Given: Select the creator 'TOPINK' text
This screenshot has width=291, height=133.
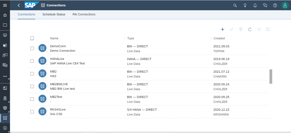Looking at the screenshot, I should 219,51.
